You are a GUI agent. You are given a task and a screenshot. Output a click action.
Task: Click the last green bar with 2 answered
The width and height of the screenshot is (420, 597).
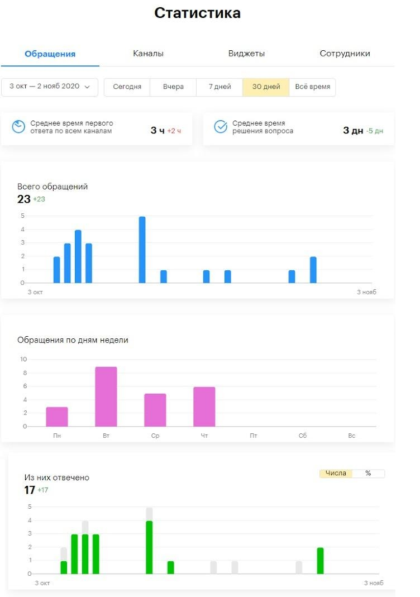point(320,561)
